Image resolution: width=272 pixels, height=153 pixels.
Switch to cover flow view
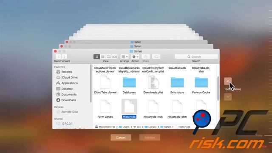(114, 57)
